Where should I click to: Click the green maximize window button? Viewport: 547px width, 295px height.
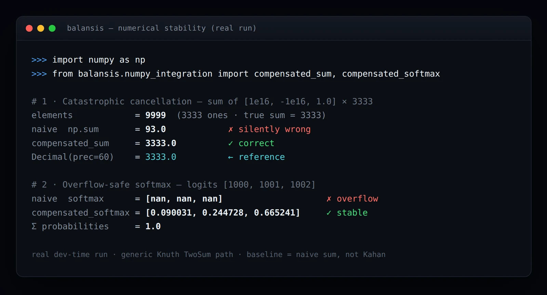coord(52,28)
